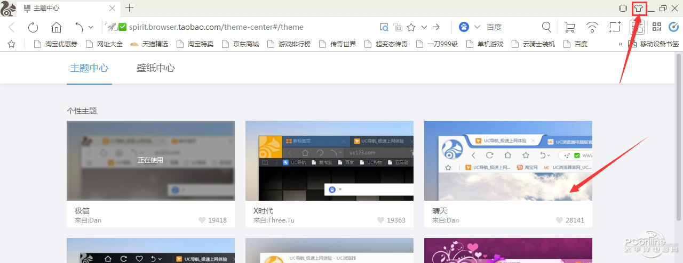
Task: Open the search engine chooser dropdown
Action: click(x=477, y=27)
